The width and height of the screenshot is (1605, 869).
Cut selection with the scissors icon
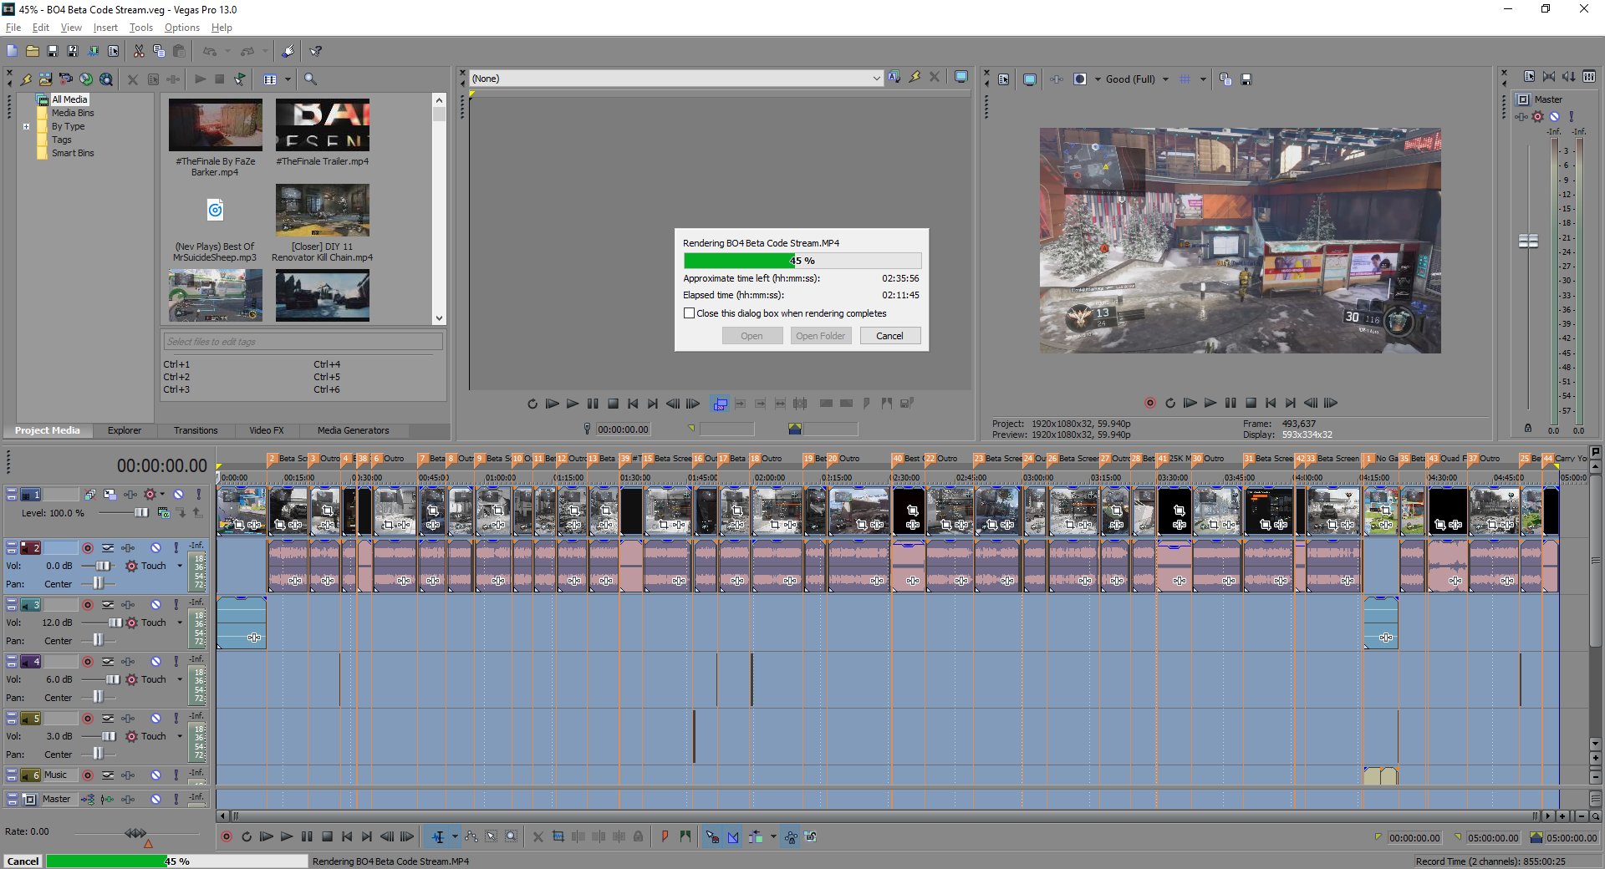tap(139, 51)
